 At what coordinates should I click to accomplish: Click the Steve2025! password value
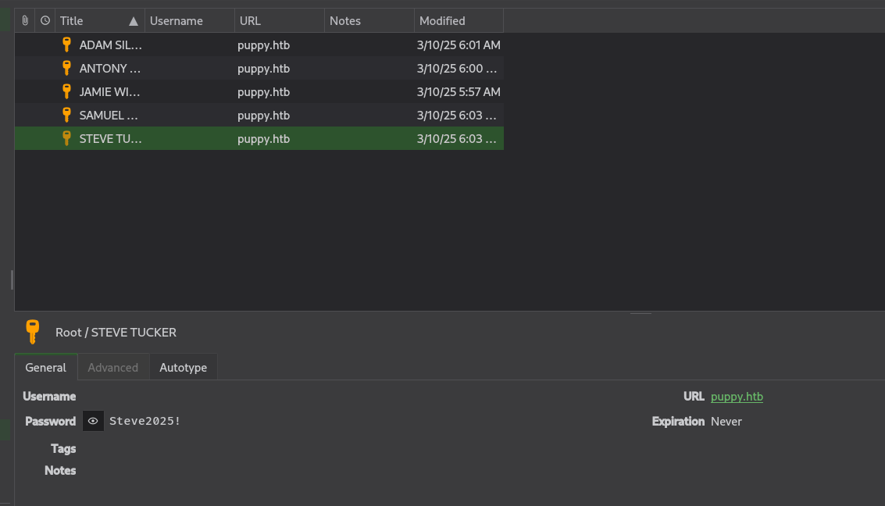[145, 421]
